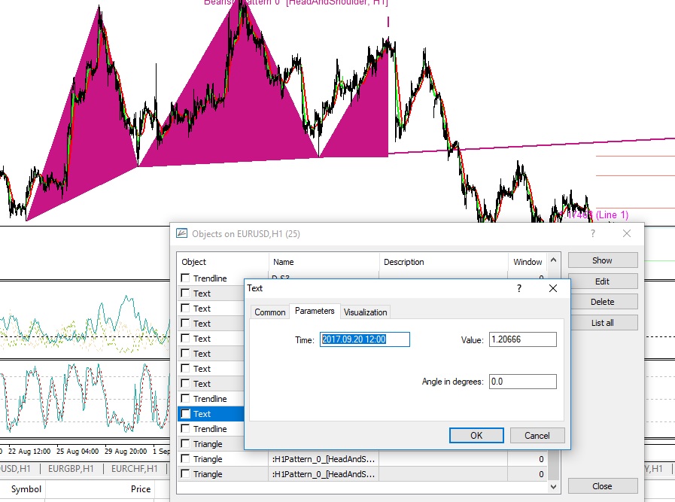Click the Close button in Objects dialog

click(603, 486)
